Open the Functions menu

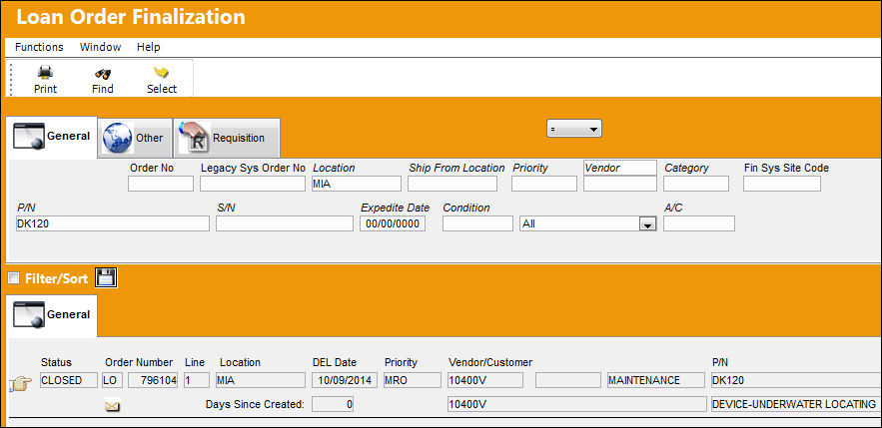pos(39,47)
